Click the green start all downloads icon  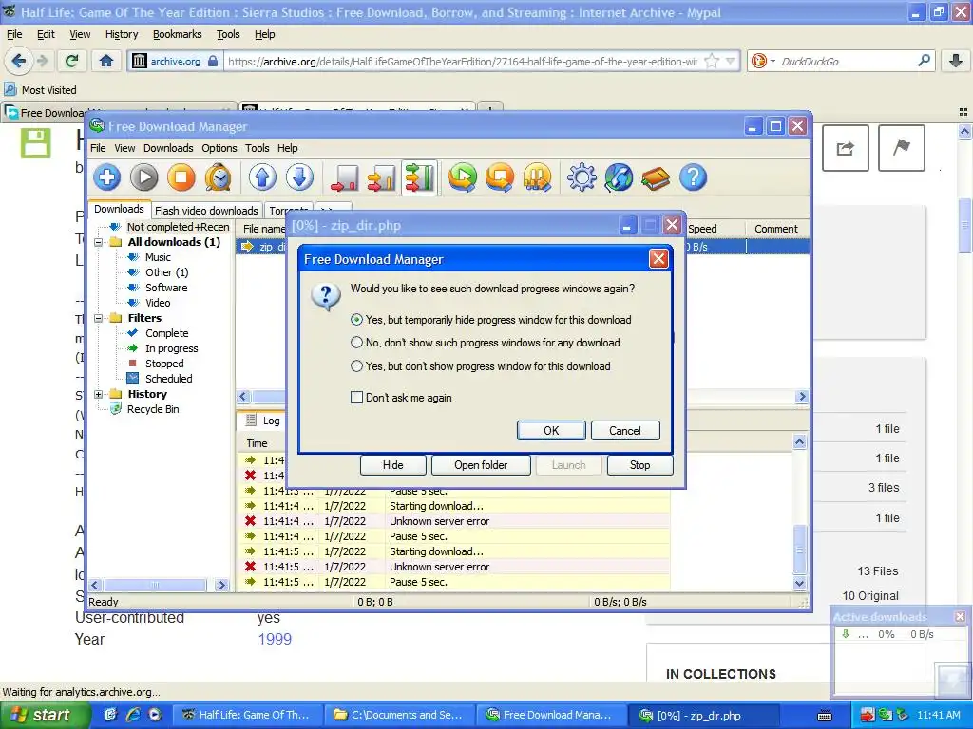pos(463,178)
